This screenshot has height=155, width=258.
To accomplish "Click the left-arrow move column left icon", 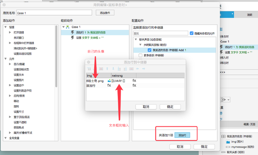I will tap(137, 69).
